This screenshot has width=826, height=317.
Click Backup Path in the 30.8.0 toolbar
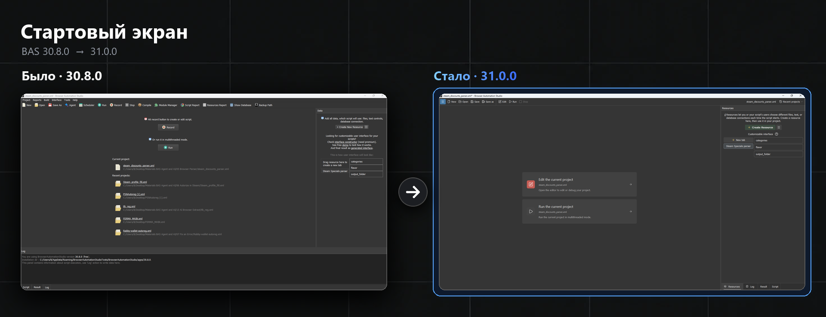pyautogui.click(x=264, y=105)
